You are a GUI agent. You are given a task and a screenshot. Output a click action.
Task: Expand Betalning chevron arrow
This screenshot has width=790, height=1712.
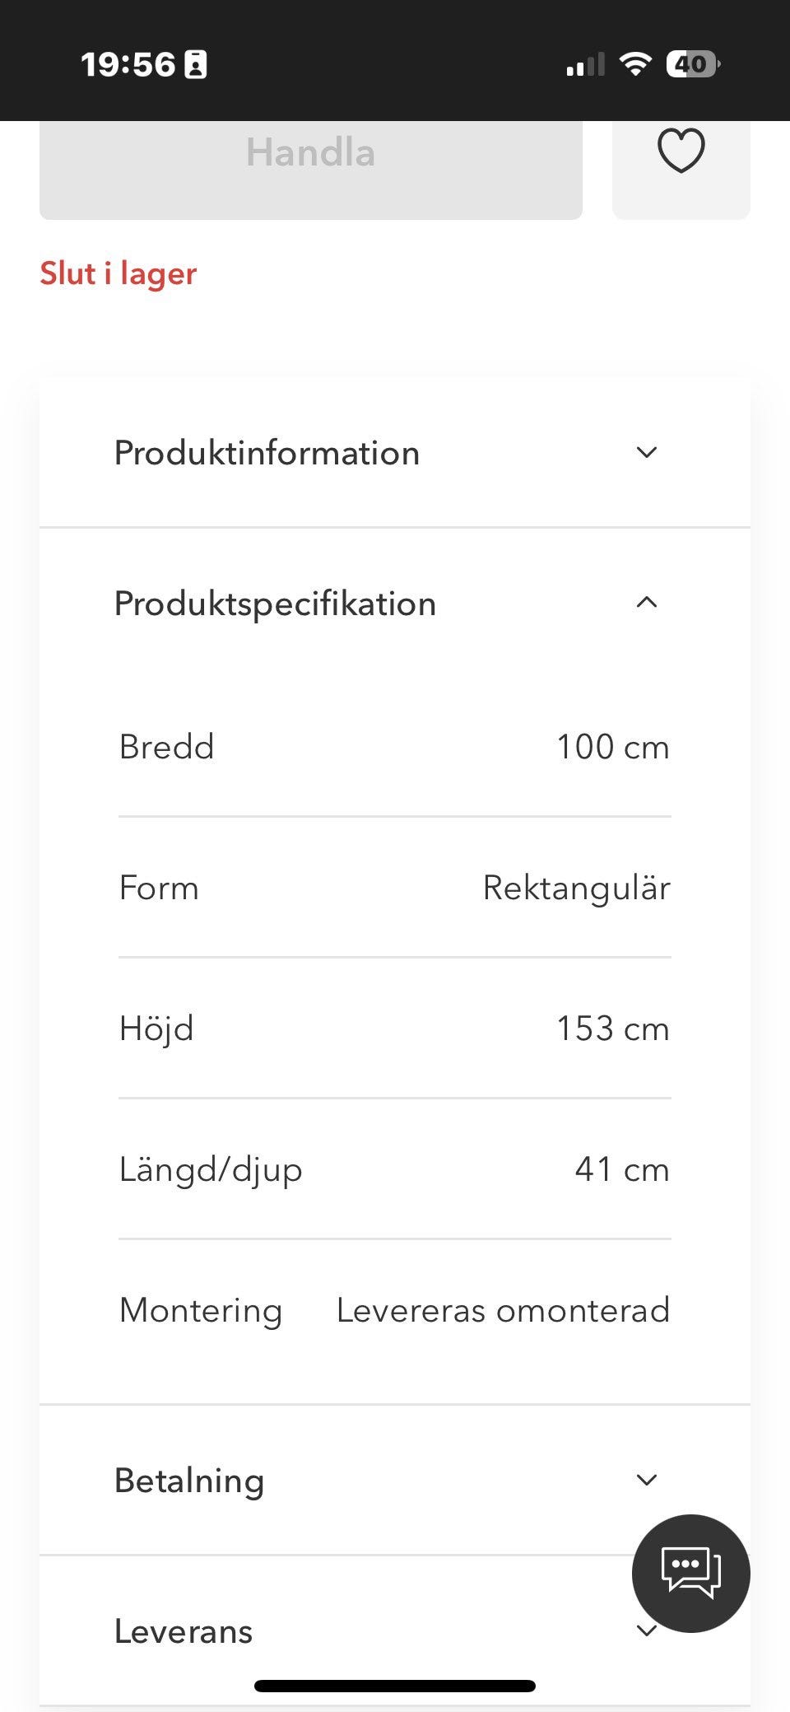click(647, 1480)
